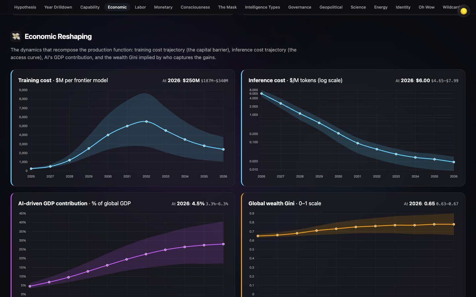Select the Governance tab
Viewport: 476px width, 297px height.
(300, 7)
